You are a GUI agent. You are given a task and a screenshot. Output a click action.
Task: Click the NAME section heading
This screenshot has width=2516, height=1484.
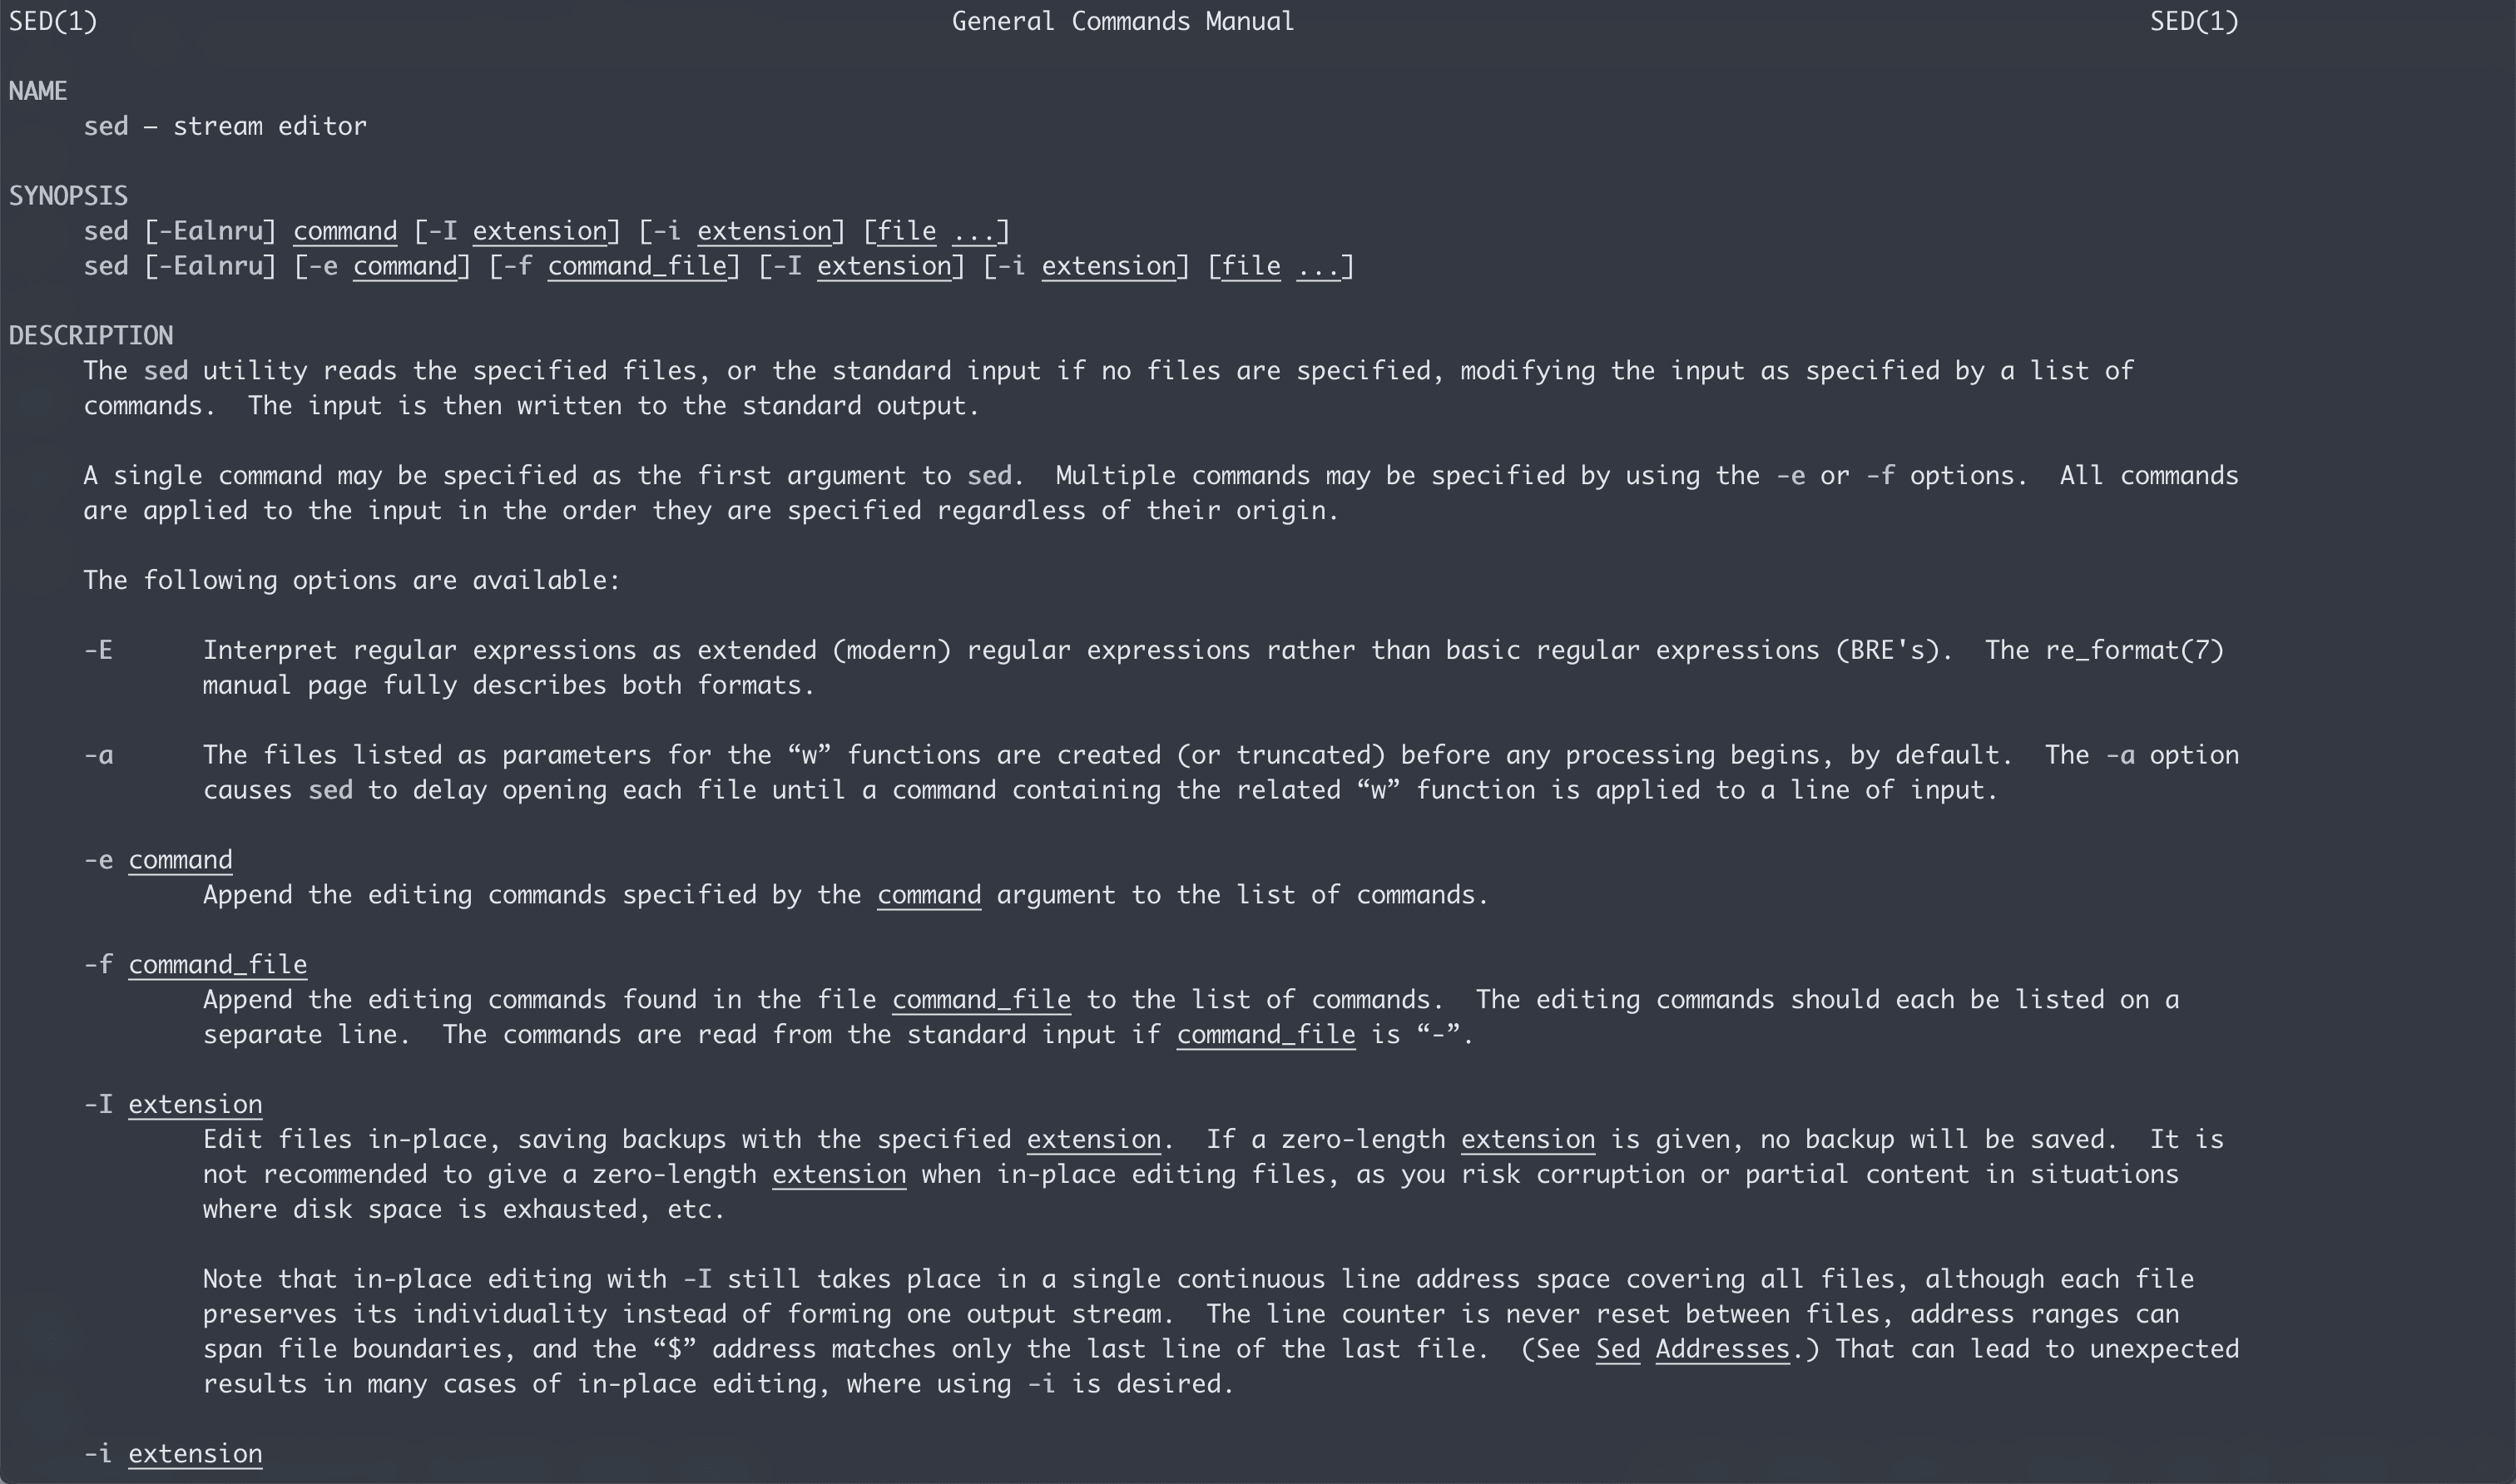38,91
